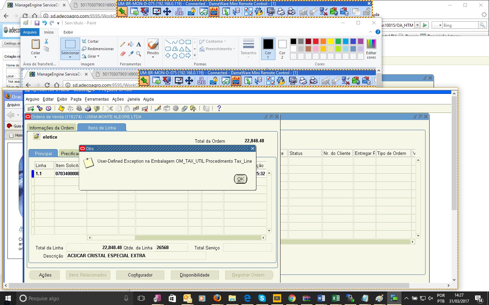Screen dimensions: 489x305
Task: Click the Cortar cut tool
Action: point(90,41)
